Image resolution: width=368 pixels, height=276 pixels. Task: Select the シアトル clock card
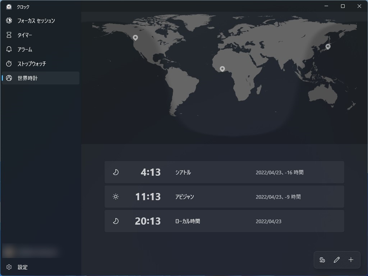pos(224,172)
